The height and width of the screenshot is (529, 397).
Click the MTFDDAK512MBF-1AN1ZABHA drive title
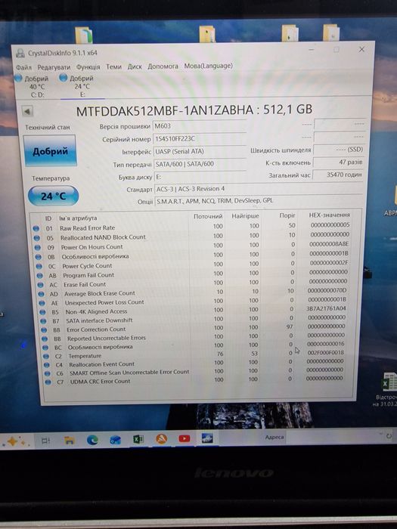point(194,110)
